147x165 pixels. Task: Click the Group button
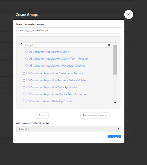pyautogui.click(x=42, y=115)
